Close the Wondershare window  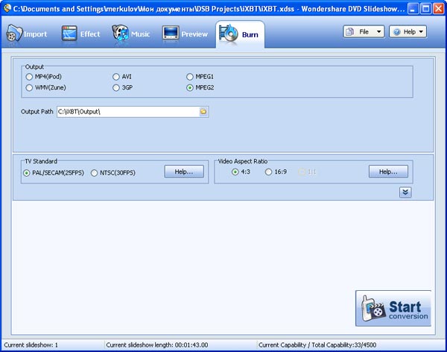click(439, 9)
